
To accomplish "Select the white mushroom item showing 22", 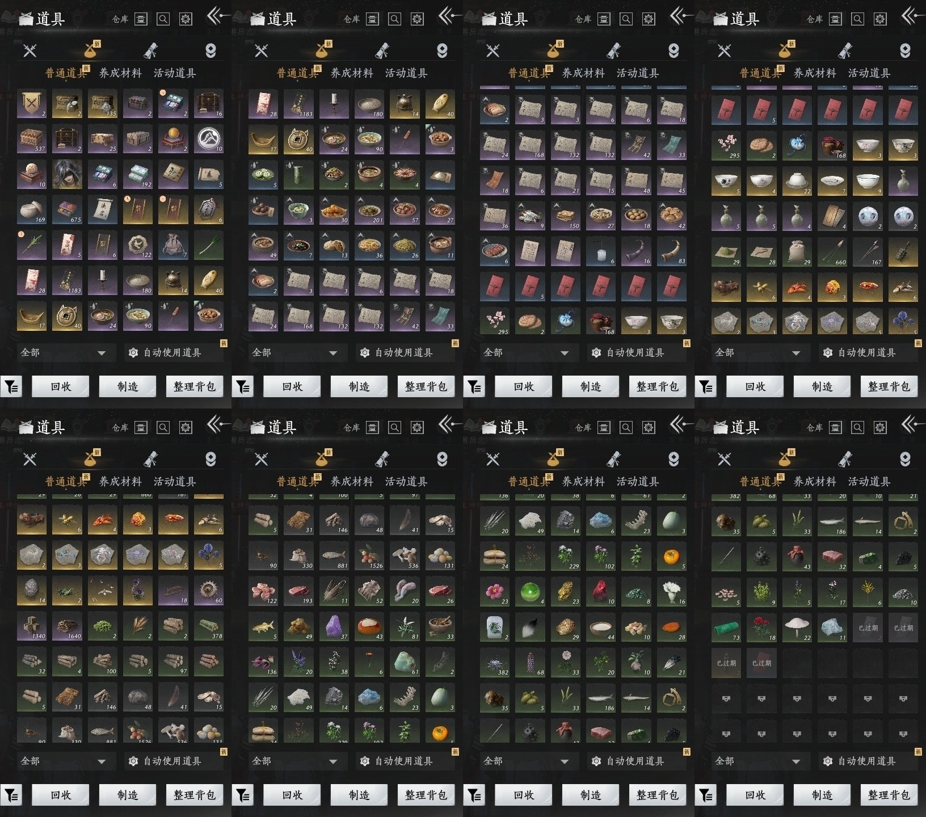I will tap(797, 627).
